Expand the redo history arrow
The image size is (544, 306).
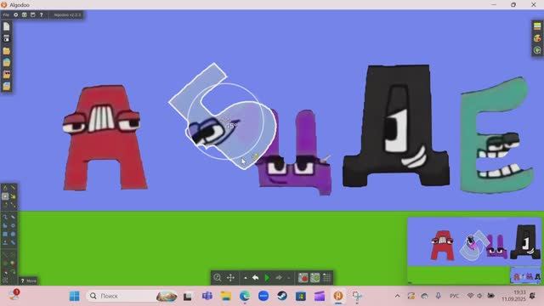[x=289, y=278]
